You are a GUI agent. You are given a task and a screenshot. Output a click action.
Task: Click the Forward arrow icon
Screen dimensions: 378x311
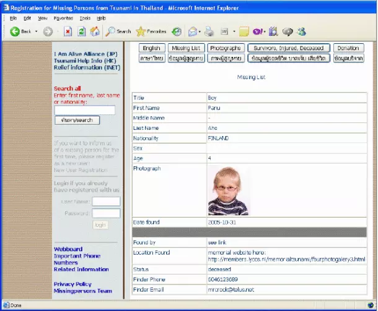click(x=48, y=32)
